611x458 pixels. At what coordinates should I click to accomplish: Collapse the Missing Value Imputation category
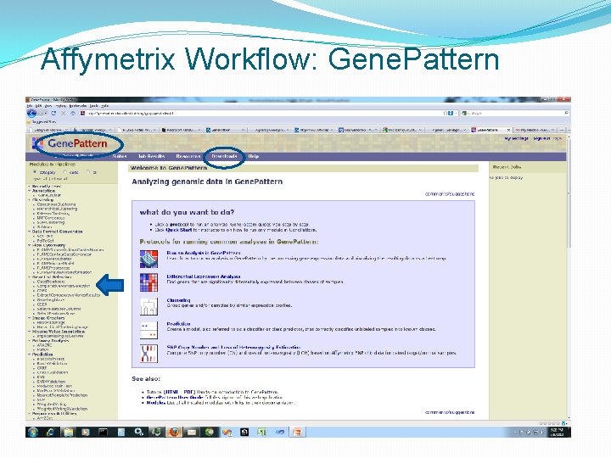[x=30, y=332]
